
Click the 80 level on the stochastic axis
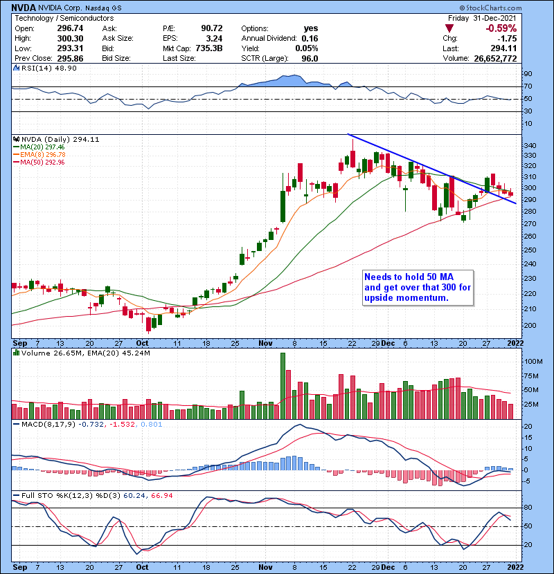528,508
